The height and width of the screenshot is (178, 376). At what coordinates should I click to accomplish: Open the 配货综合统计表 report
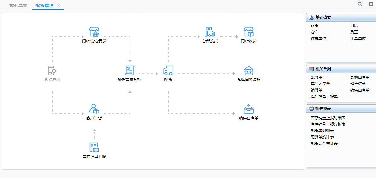coord(324,144)
